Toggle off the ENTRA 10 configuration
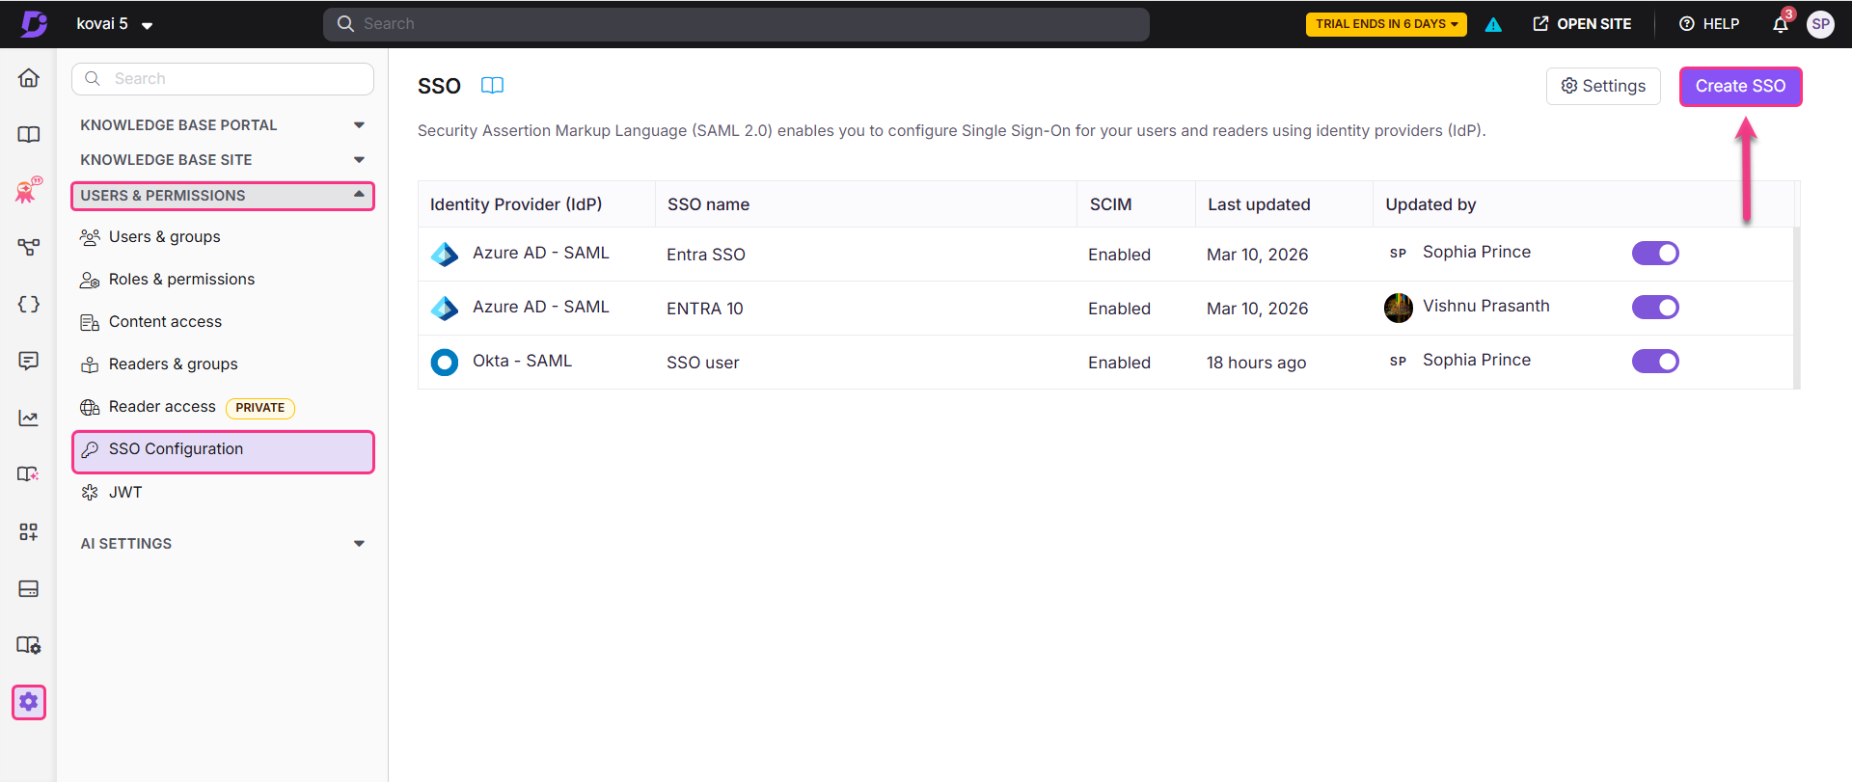 [1655, 308]
